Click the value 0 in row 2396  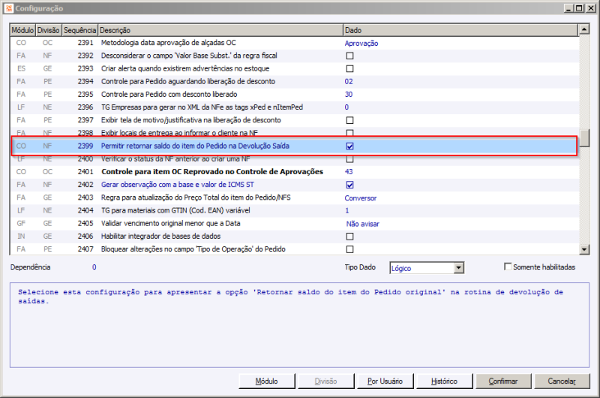(346, 107)
